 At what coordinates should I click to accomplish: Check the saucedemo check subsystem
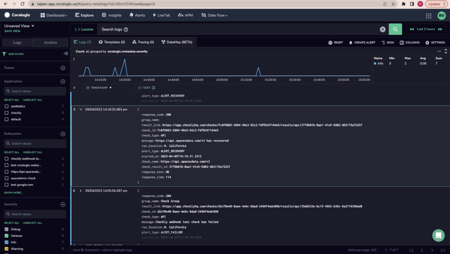click(6, 178)
